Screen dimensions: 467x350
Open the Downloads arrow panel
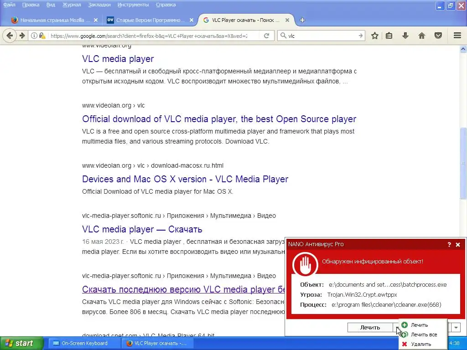405,36
